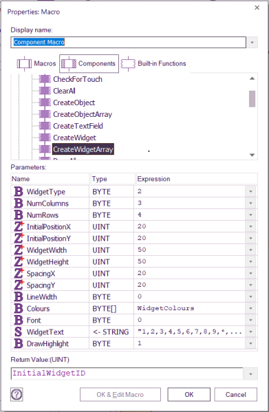Open the Display name dropdown

252,43
